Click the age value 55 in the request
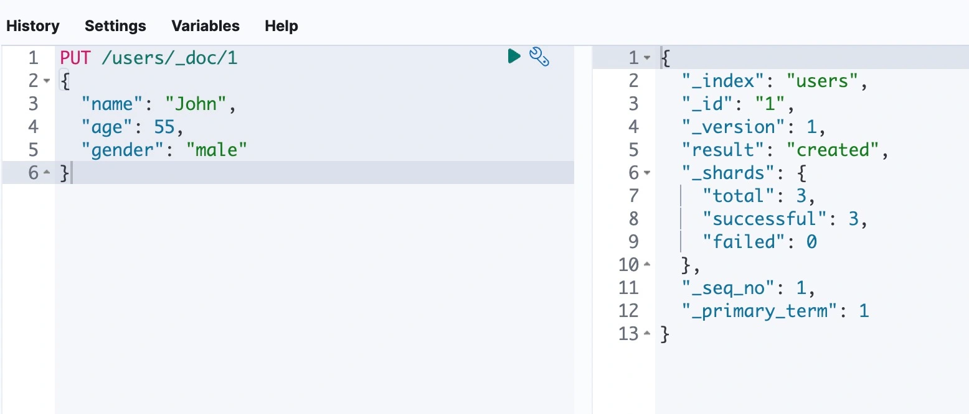969x414 pixels. (x=165, y=127)
